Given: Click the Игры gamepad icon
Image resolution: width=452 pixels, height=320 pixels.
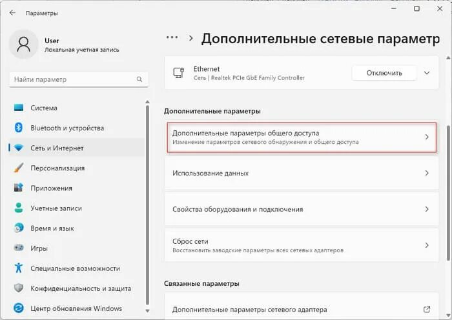Looking at the screenshot, I should [x=19, y=248].
